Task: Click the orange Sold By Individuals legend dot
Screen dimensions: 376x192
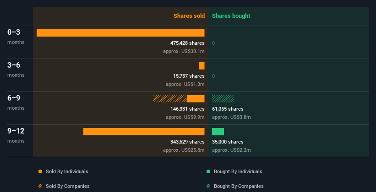Action: (x=40, y=171)
